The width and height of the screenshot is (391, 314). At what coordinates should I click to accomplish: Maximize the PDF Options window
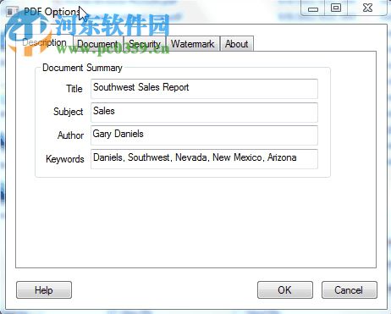pyautogui.click(x=336, y=8)
